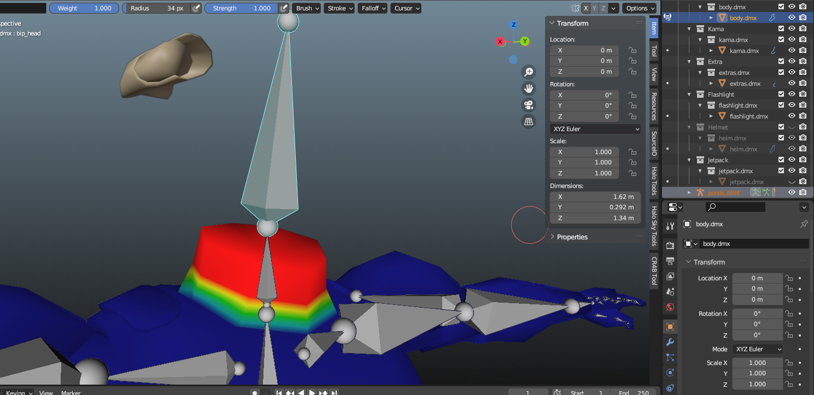Toggle pressure sensitivity for brush Radius

(x=196, y=8)
